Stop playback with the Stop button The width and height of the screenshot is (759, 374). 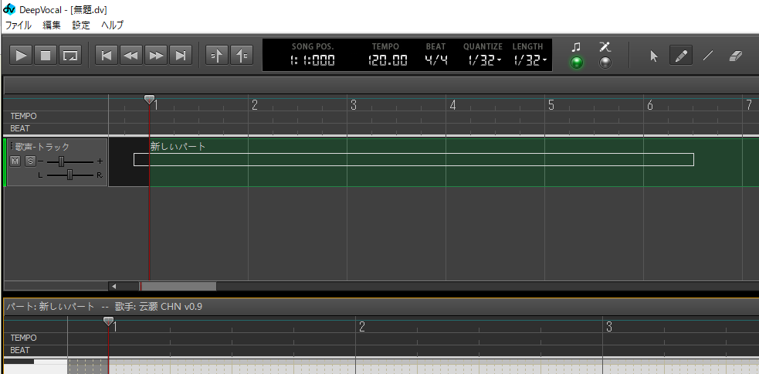pyautogui.click(x=46, y=55)
